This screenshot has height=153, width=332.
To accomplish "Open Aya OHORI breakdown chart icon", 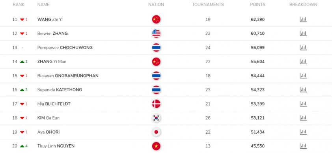I will pyautogui.click(x=303, y=132).
